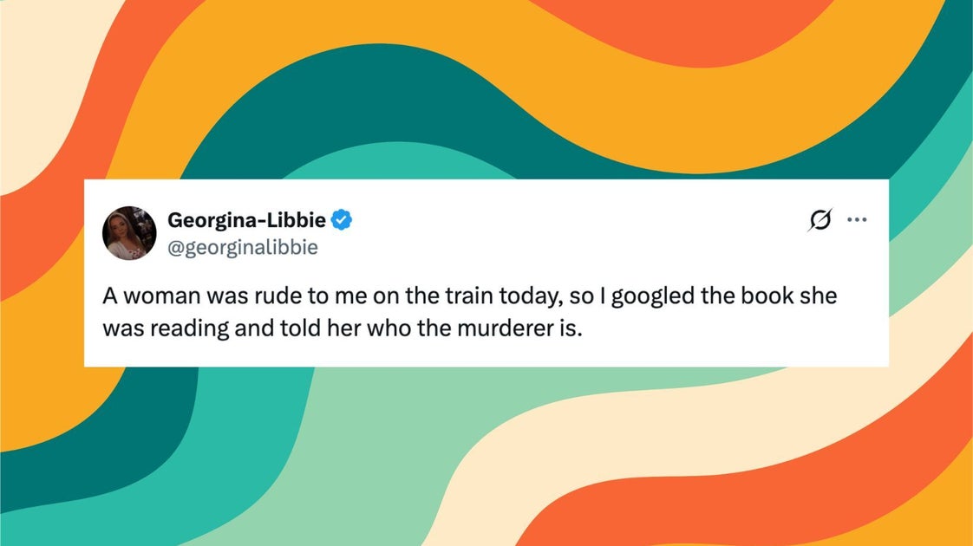Click the blue verified checkmark badge
This screenshot has width=973, height=546.
click(x=342, y=219)
